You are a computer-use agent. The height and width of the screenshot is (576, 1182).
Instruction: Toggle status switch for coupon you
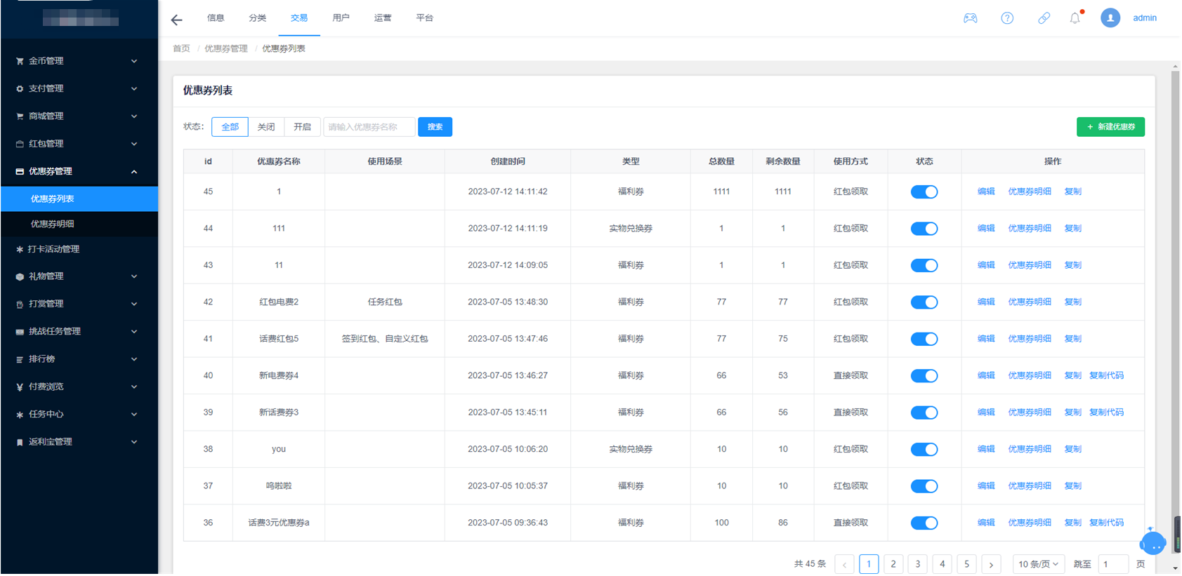tap(924, 450)
